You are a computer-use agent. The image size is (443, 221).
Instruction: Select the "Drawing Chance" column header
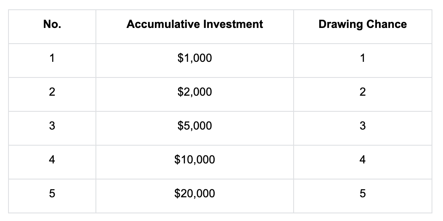tap(362, 25)
